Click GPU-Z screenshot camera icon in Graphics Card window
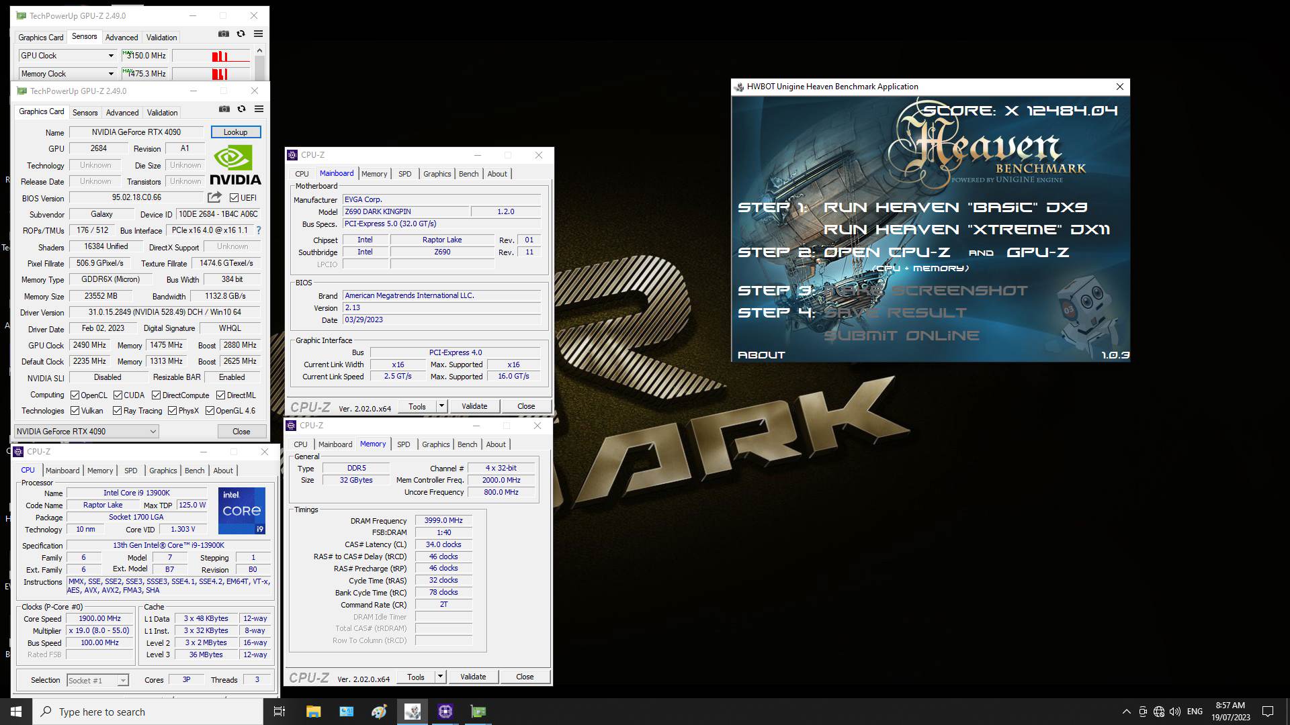1290x725 pixels. click(224, 109)
